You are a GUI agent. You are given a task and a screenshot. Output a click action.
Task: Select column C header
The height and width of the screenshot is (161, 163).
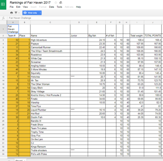click(50, 22)
